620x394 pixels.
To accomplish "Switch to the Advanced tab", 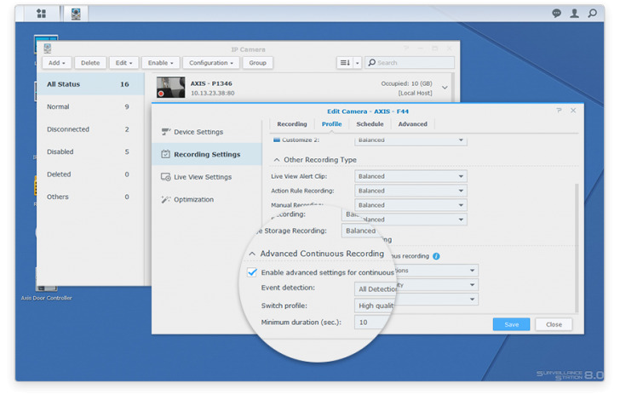I will (412, 124).
